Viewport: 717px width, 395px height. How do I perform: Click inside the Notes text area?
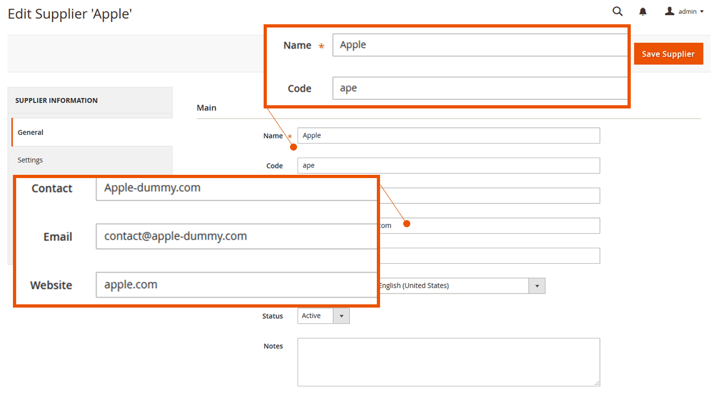449,362
